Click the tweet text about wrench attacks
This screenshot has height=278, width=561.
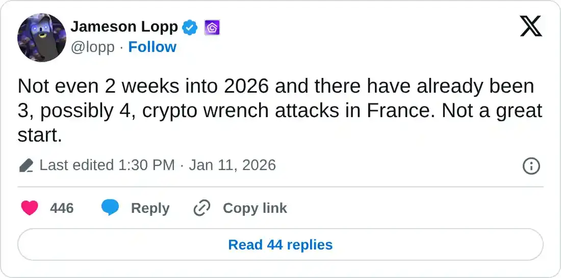275,110
